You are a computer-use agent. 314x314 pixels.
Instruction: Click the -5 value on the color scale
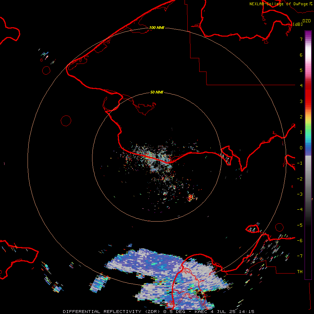point(300,225)
